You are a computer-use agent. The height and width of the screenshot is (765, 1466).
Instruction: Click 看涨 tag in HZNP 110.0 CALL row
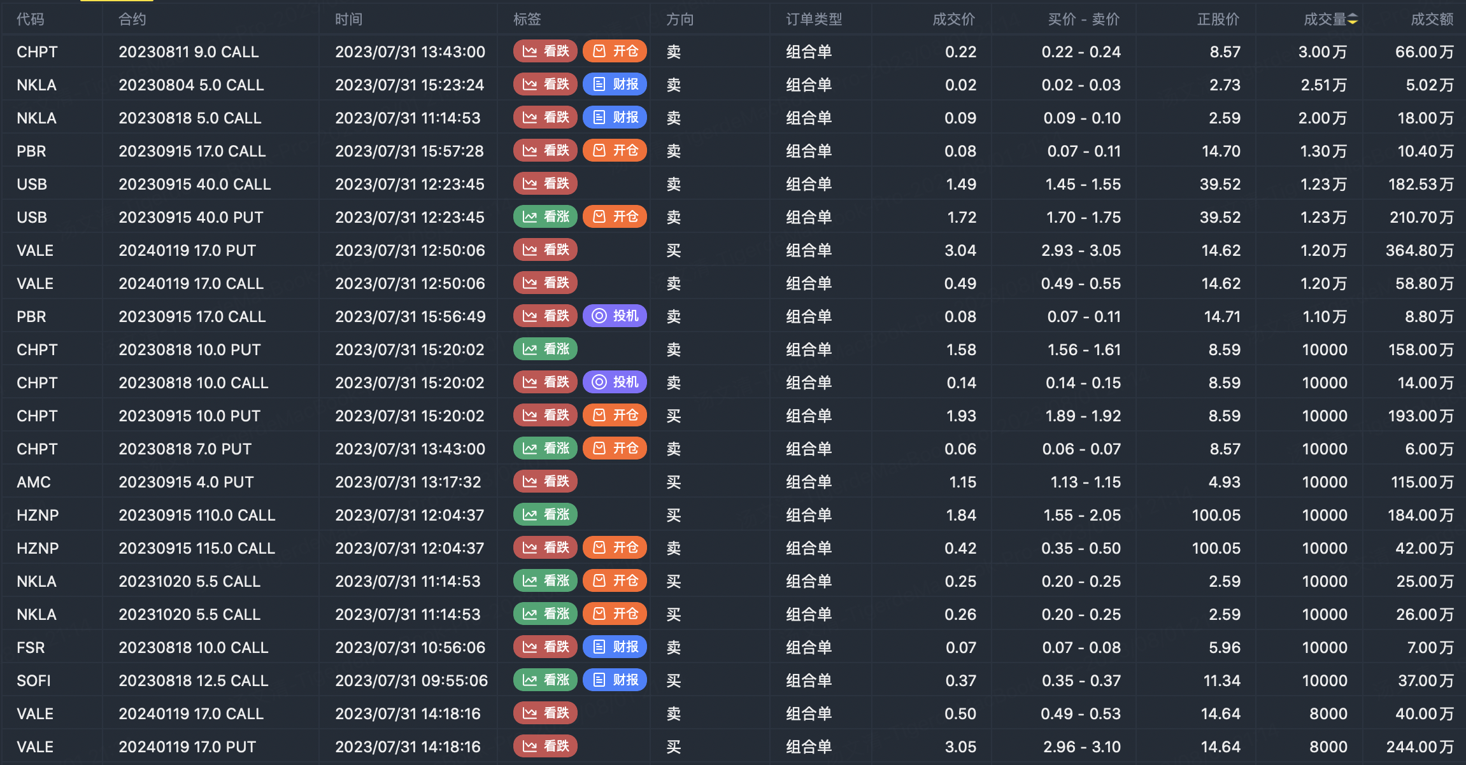click(x=545, y=515)
